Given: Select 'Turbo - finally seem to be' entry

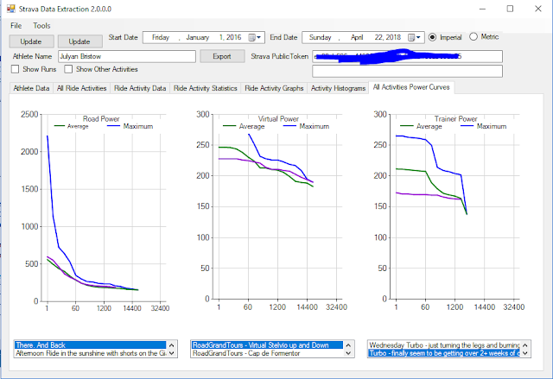Looking at the screenshot, I should (444, 353).
